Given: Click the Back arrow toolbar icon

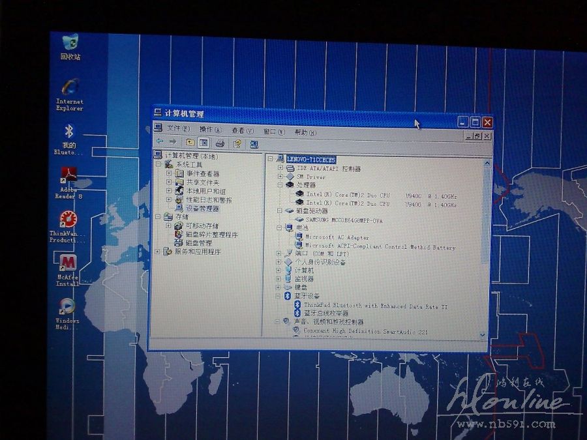Looking at the screenshot, I should [x=160, y=142].
